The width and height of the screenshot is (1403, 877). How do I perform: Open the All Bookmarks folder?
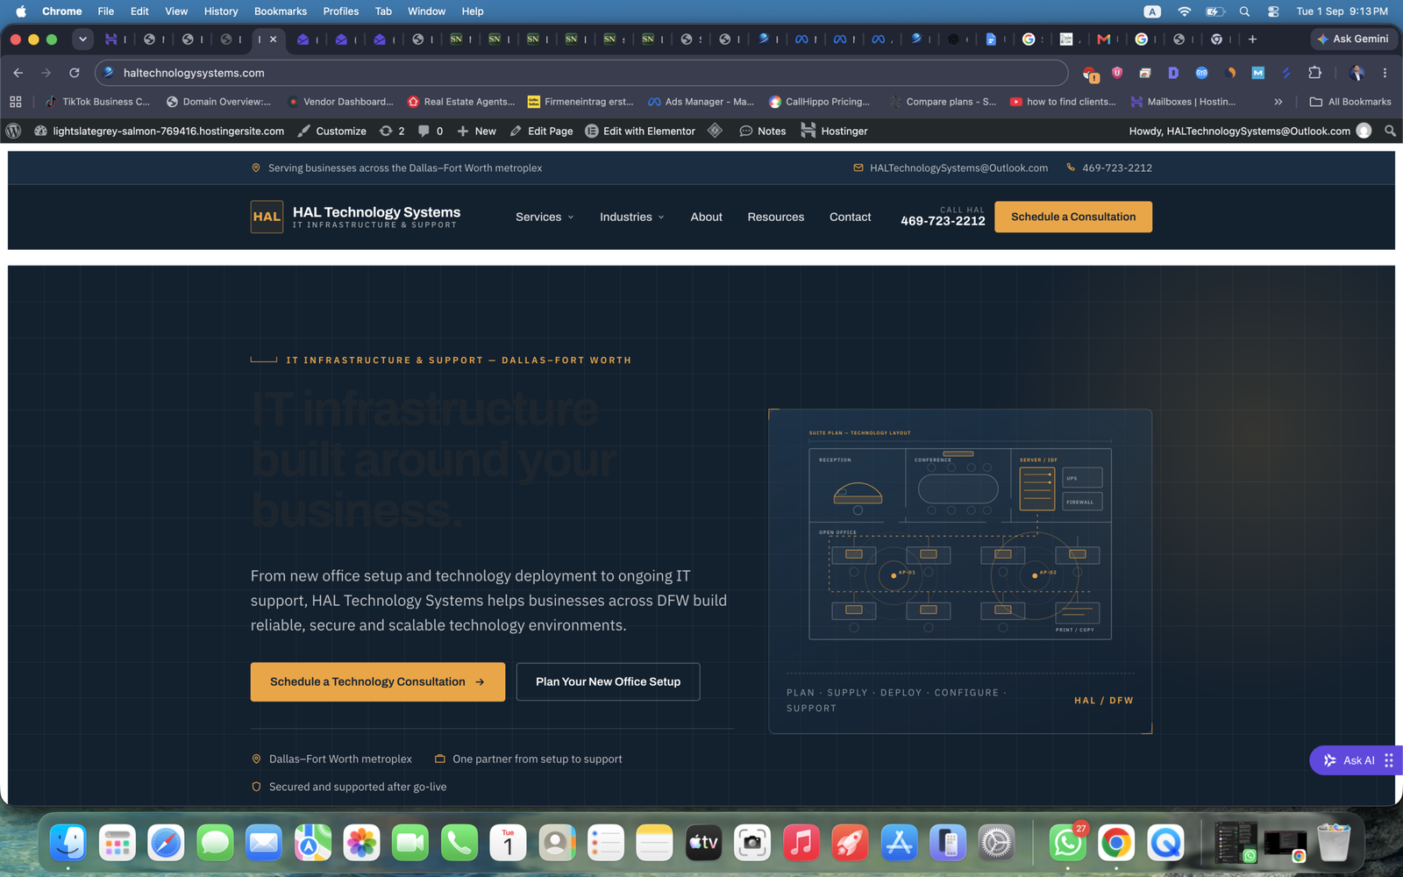click(1350, 102)
